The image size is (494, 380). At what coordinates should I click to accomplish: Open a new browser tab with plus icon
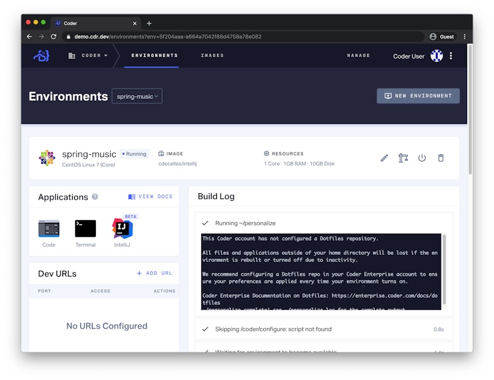(x=149, y=23)
